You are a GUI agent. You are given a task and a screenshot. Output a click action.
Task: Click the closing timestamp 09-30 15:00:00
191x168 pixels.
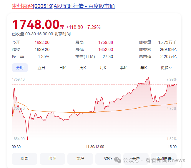[x=39, y=34]
